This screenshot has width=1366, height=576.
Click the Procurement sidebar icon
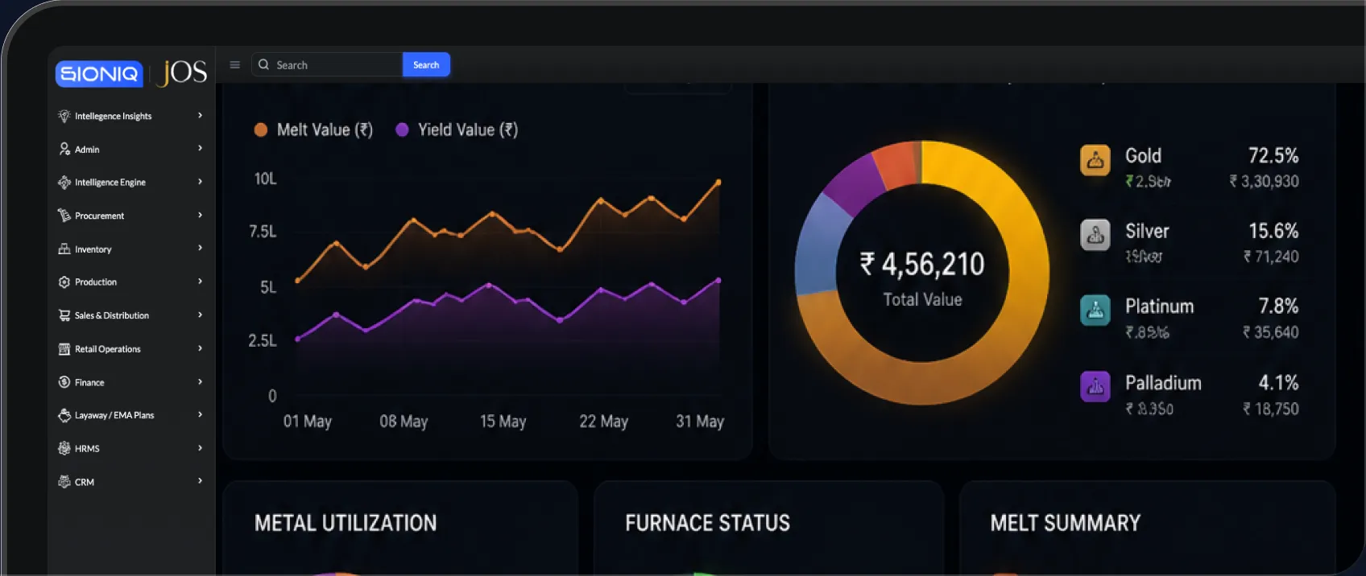tap(64, 216)
